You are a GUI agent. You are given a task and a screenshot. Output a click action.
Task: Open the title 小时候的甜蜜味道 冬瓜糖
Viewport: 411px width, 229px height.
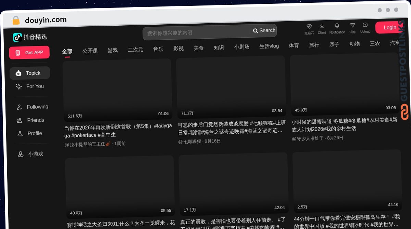pyautogui.click(x=345, y=124)
